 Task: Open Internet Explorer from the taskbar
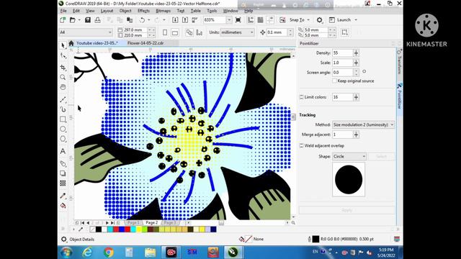(x=87, y=253)
